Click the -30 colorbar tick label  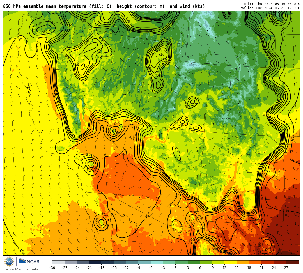coord(52,268)
